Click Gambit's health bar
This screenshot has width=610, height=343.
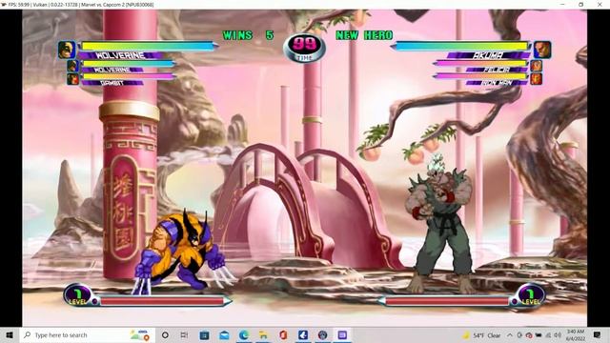click(129, 76)
